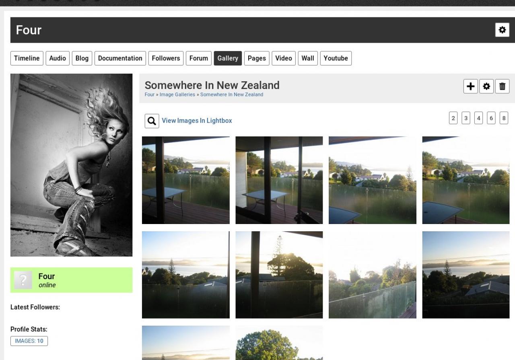515x360 pixels.
Task: Add a new image with the plus icon
Action: 471,86
